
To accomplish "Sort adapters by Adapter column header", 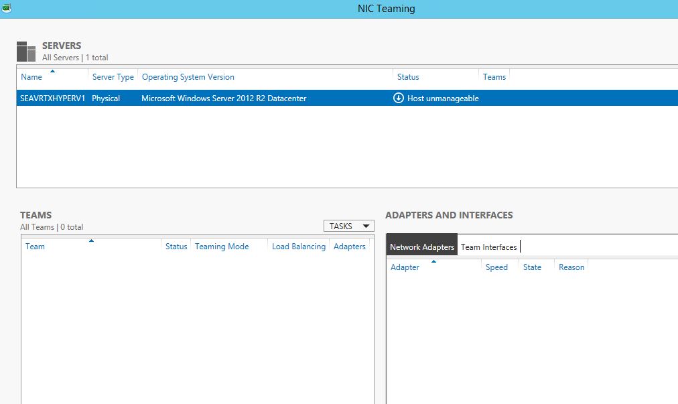I will [405, 267].
